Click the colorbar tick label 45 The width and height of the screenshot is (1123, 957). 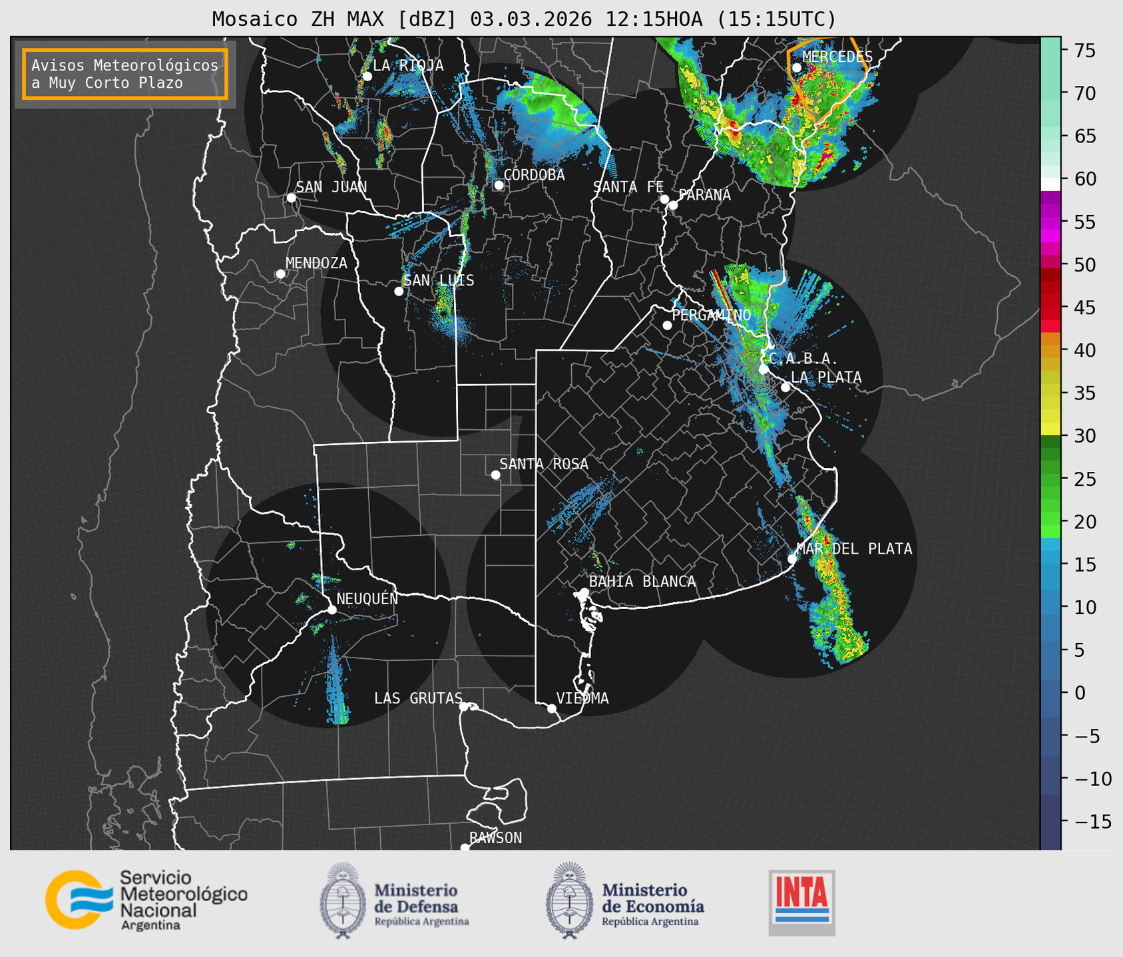tap(1085, 307)
